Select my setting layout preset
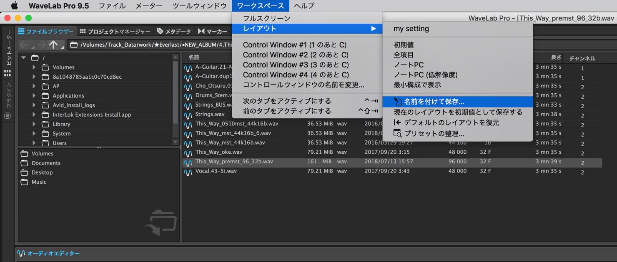Screen dimensions: 617x262 (x=458, y=29)
